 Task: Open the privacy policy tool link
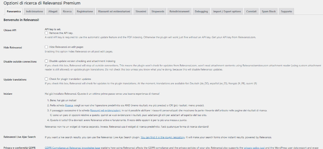[x=255, y=147]
